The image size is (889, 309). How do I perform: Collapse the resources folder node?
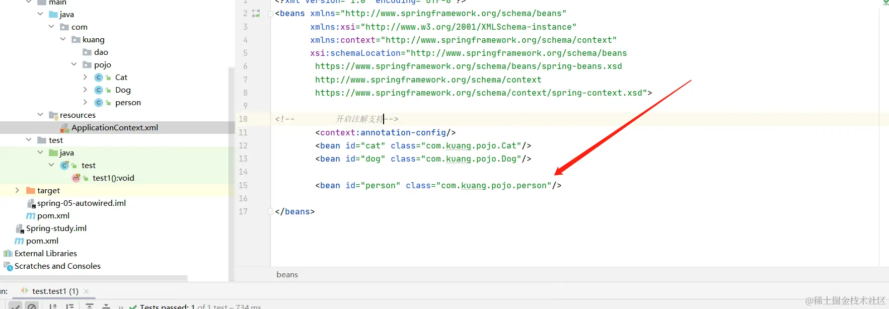coord(40,115)
